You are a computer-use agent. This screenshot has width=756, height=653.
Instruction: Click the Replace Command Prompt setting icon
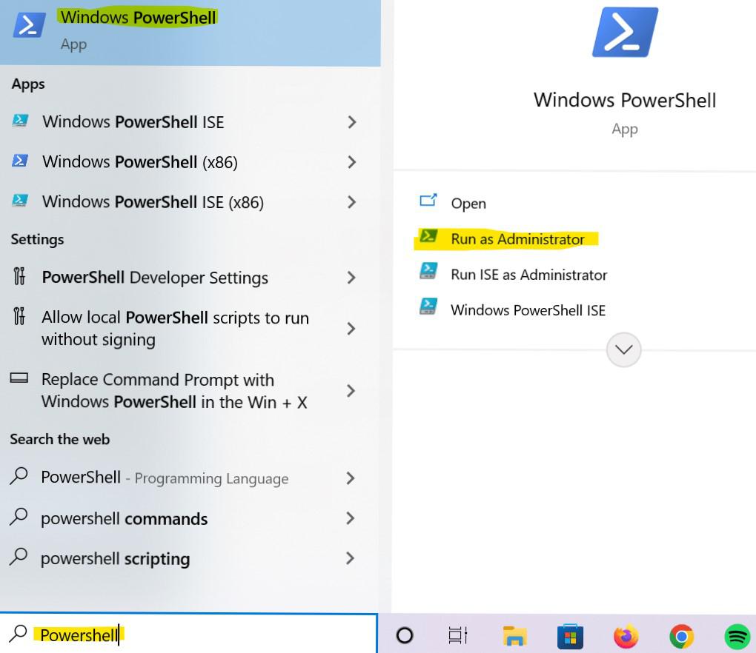coord(19,378)
